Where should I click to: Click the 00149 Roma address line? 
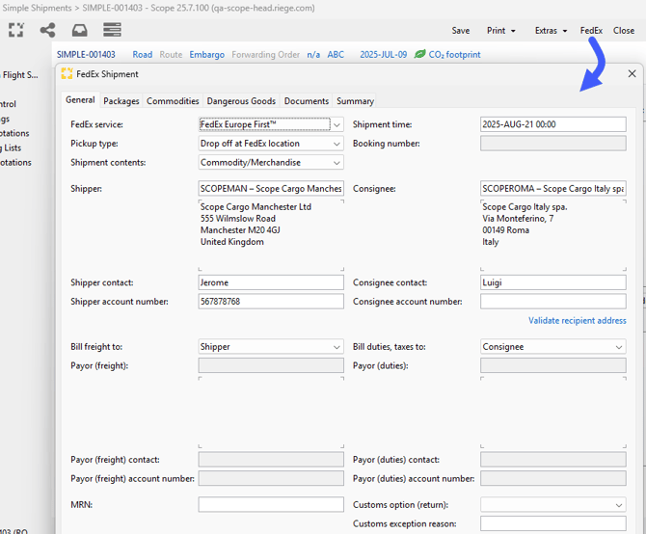(505, 230)
